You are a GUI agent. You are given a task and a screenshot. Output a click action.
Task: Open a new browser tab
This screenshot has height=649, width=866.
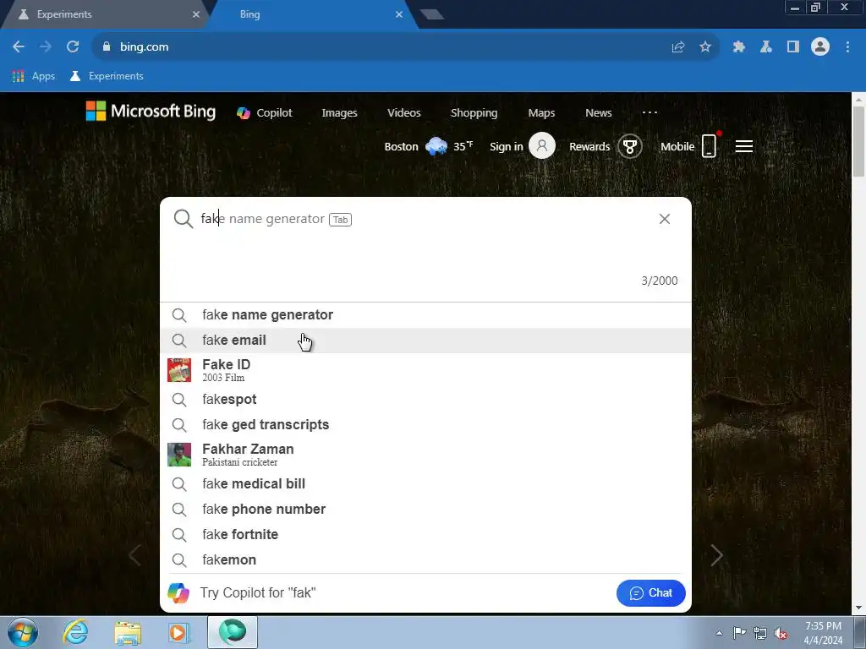(432, 14)
